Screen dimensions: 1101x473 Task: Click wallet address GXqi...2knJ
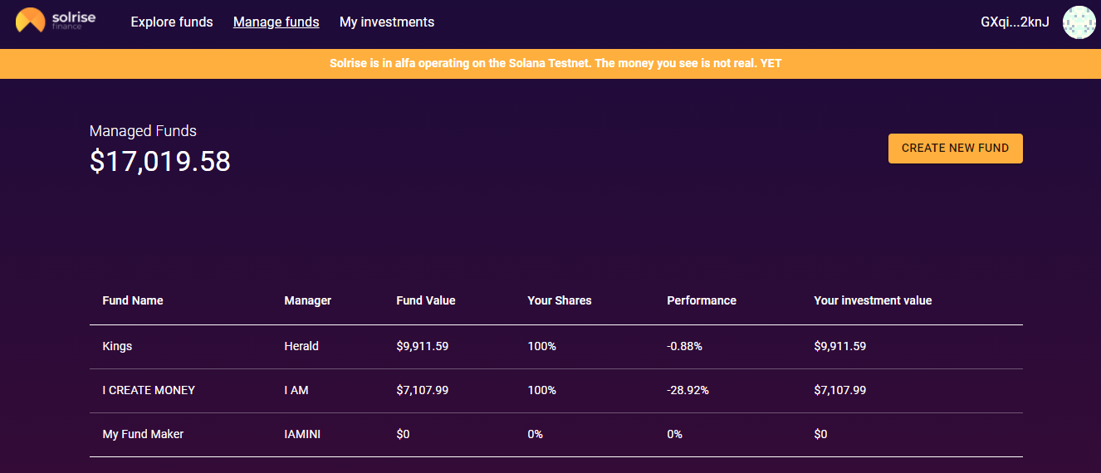(1015, 22)
